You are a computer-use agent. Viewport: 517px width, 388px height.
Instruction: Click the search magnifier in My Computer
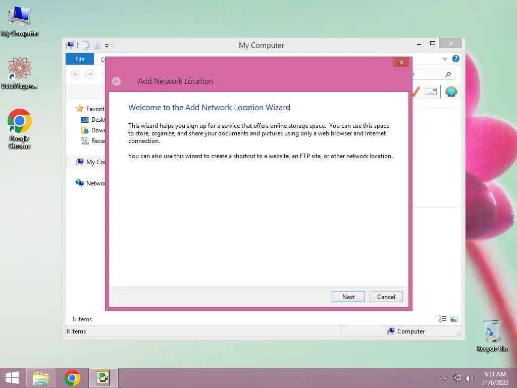448,74
